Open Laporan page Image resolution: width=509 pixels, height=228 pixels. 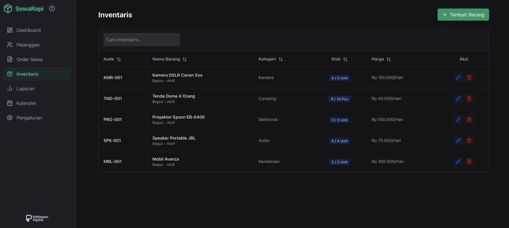click(38, 89)
